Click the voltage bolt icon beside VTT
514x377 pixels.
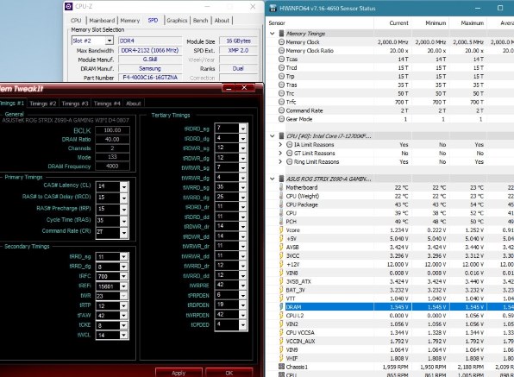(281, 298)
